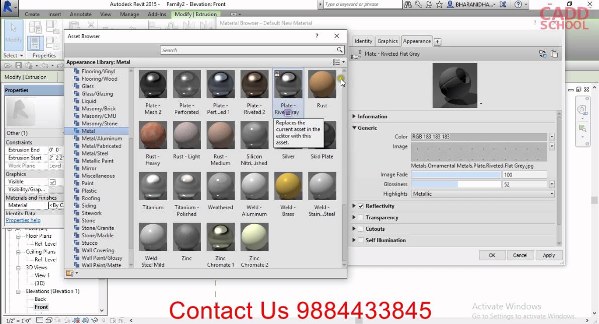Click the search magnifier icon in Asset Browser
Screen dimensions: 599x324
(339, 50)
